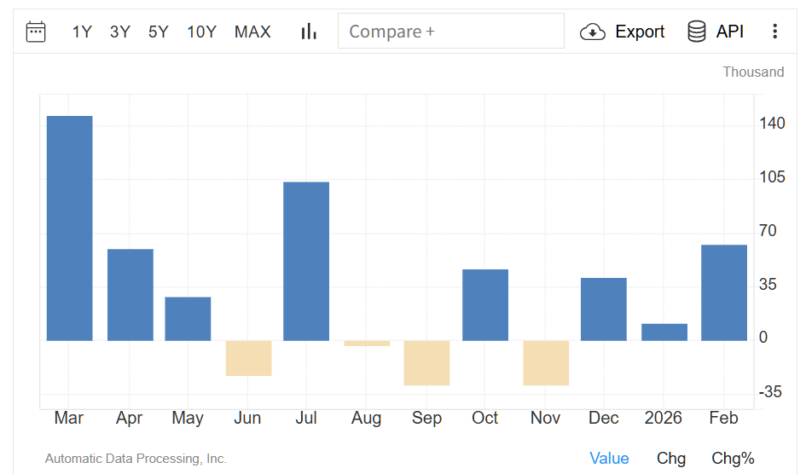Click the blue July bar
This screenshot has height=474, width=806.
(x=306, y=261)
